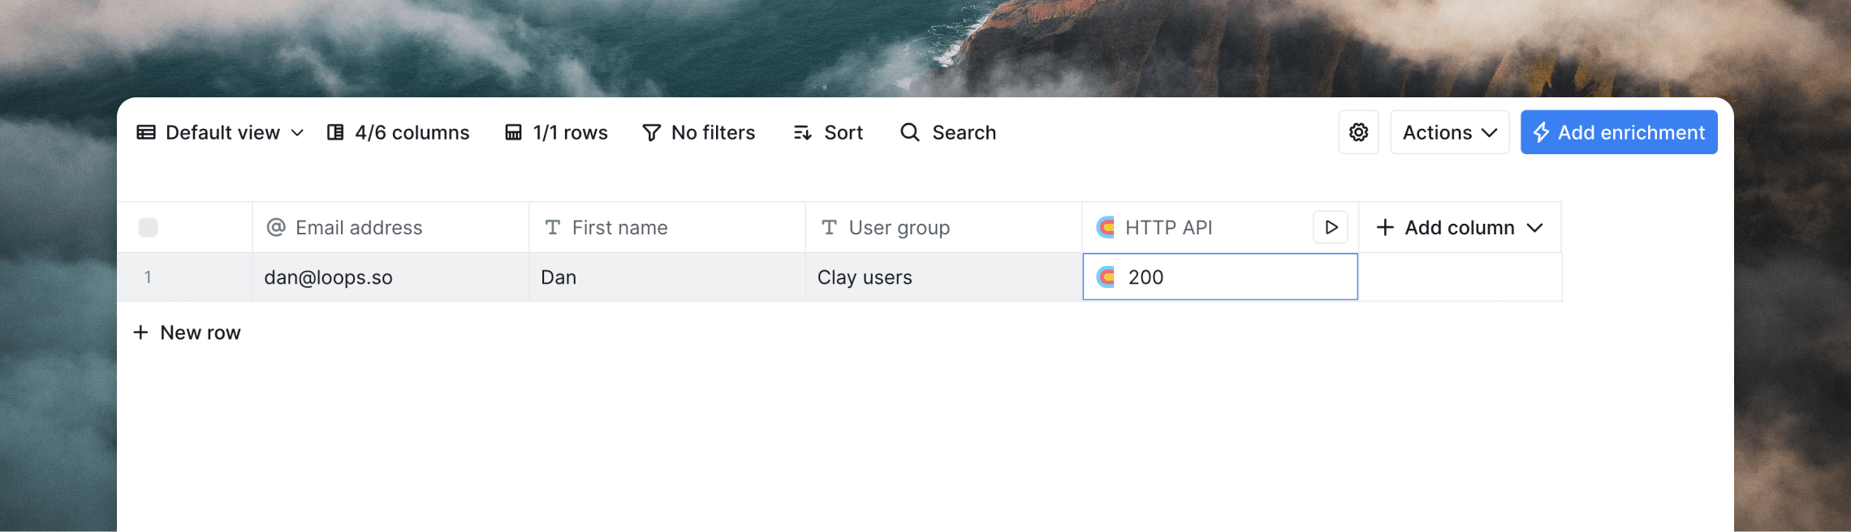This screenshot has height=532, width=1851.
Task: Click the Sort arrows icon
Action: coord(802,132)
